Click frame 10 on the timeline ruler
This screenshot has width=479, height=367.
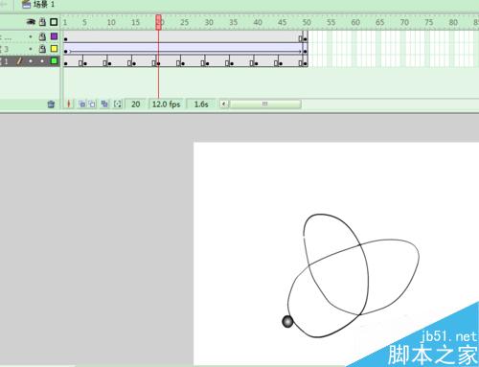pyautogui.click(x=111, y=22)
